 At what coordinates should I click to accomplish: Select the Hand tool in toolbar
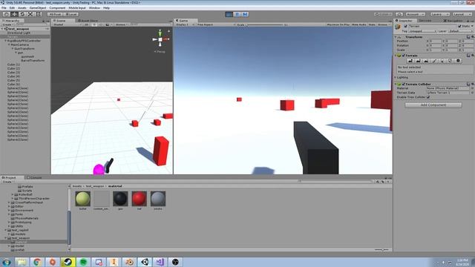click(6, 14)
